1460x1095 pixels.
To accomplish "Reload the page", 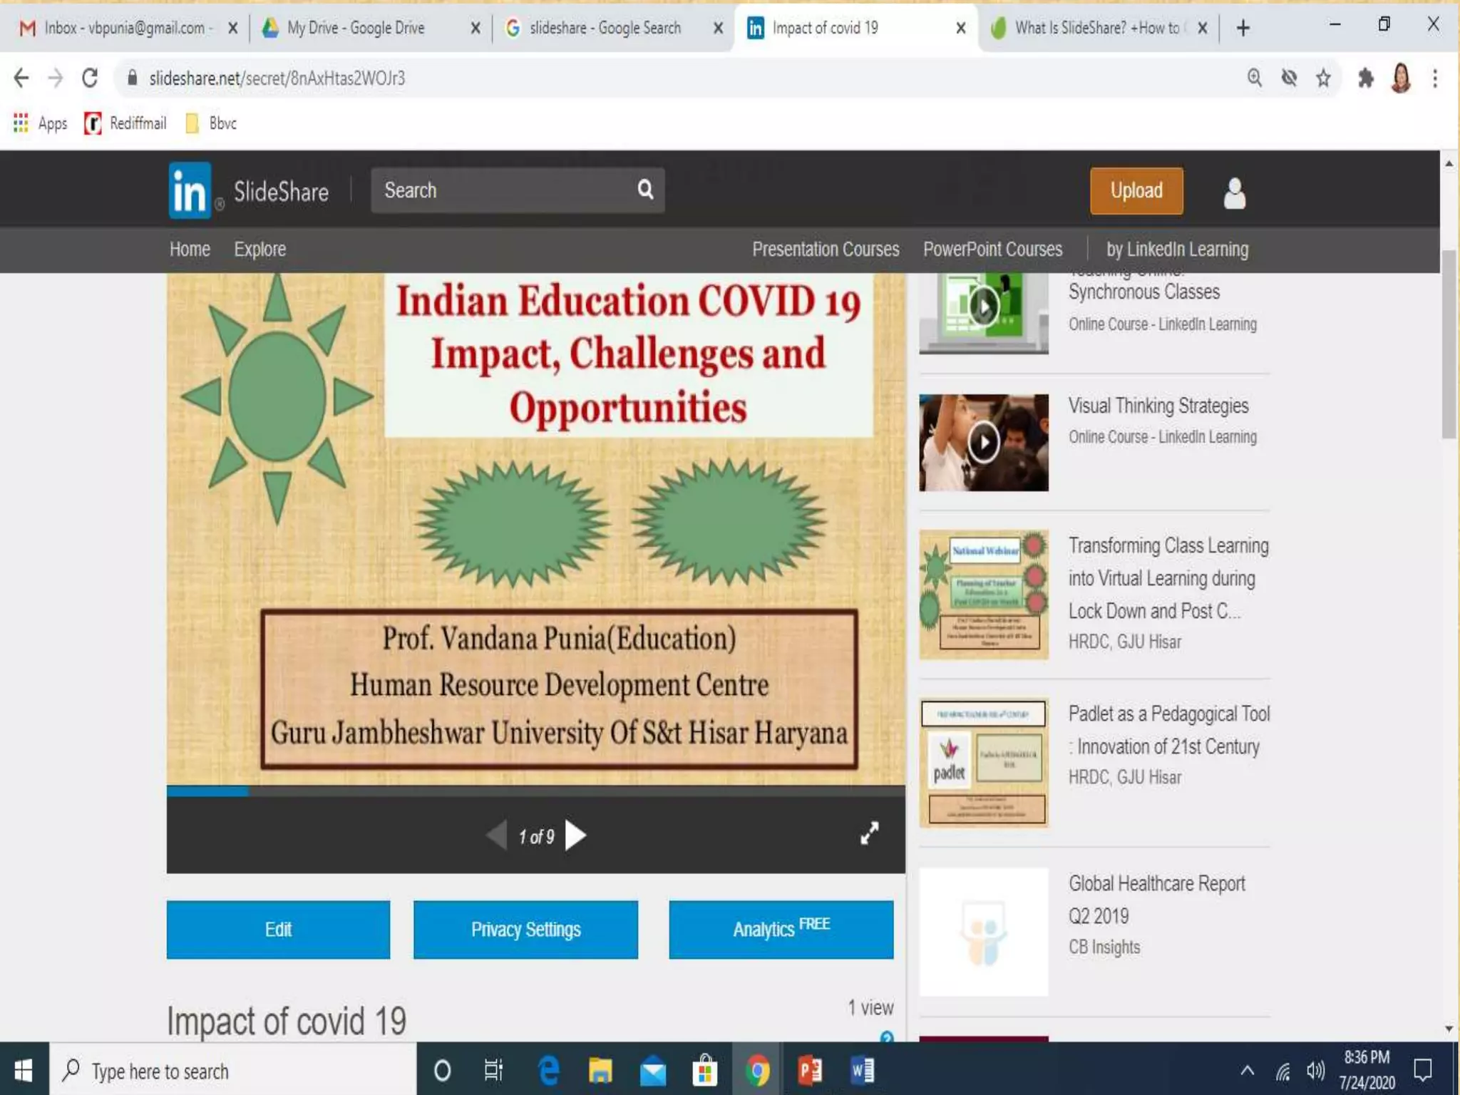I will coord(90,78).
